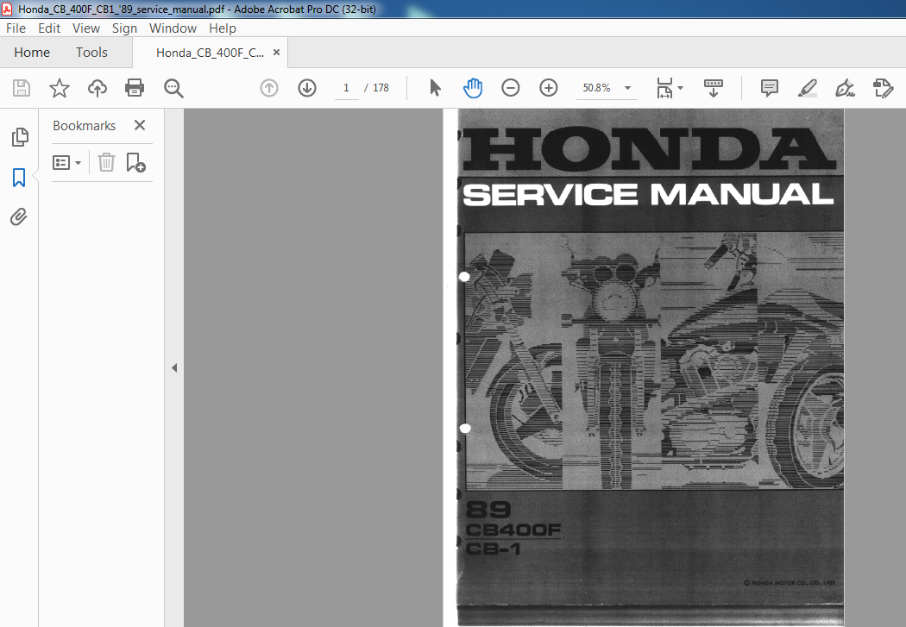Close the Bookmarks panel
Image resolution: width=906 pixels, height=627 pixels.
[x=140, y=125]
